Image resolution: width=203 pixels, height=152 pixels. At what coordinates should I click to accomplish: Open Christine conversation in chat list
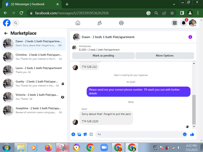click(x=34, y=57)
